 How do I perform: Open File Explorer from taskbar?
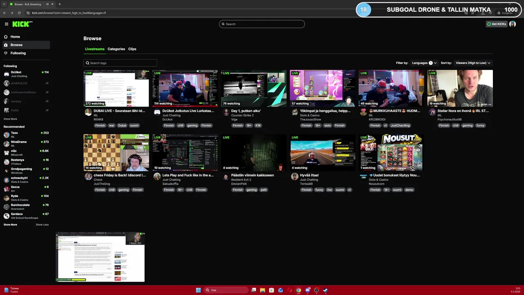[262, 290]
